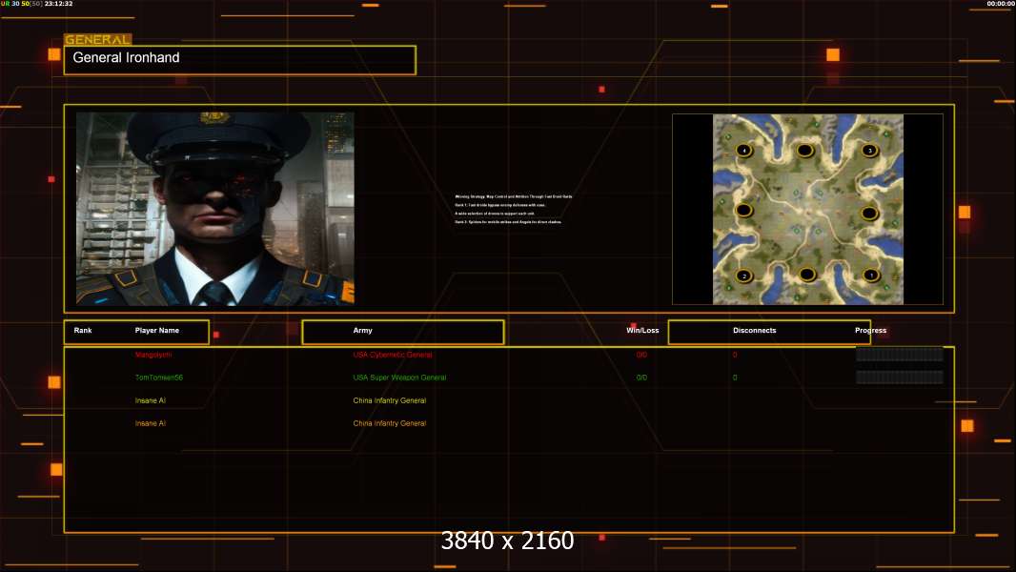
Task: Click the USA Cybernetic General army entry
Action: coord(393,355)
